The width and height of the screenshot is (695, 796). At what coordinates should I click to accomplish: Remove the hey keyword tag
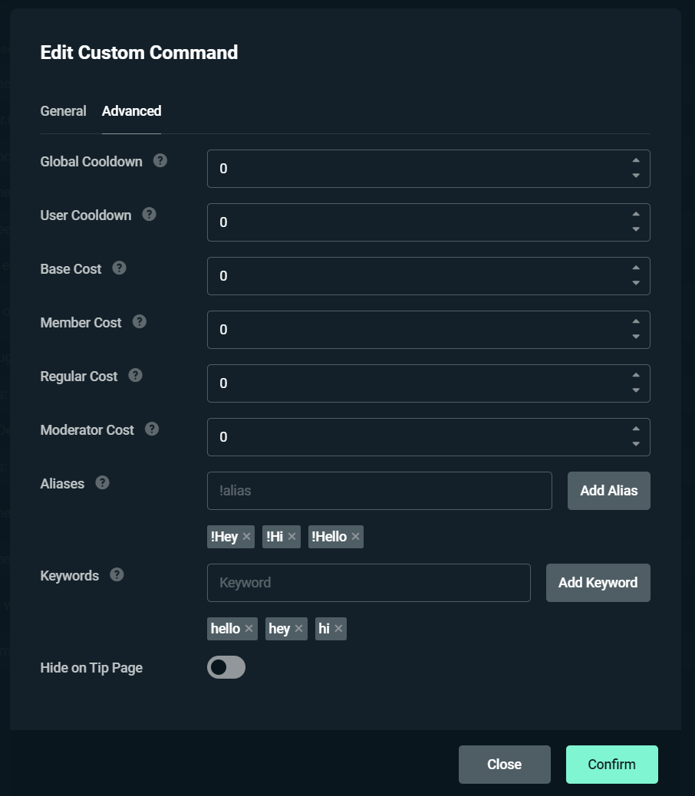pyautogui.click(x=298, y=629)
